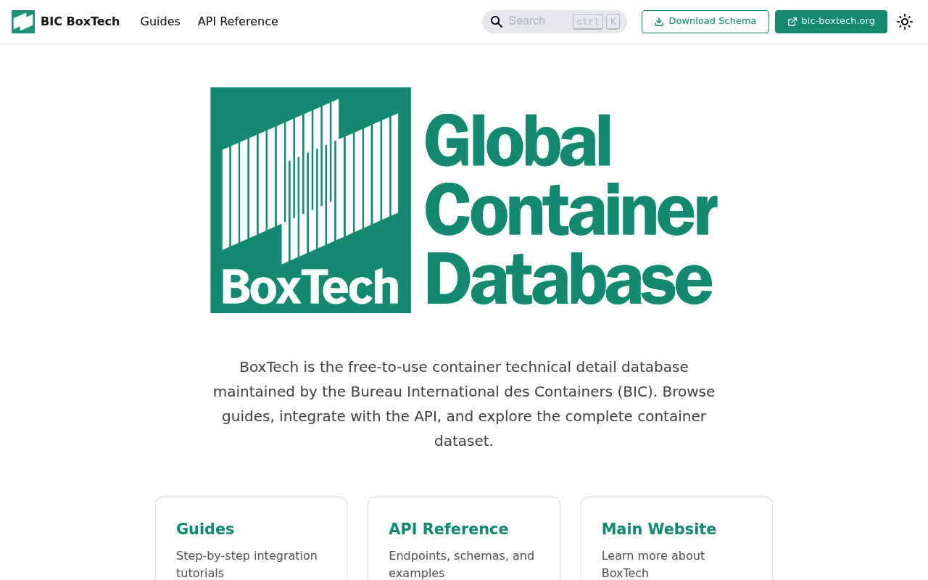Open the Guides card
This screenshot has width=928, height=580.
click(x=251, y=539)
